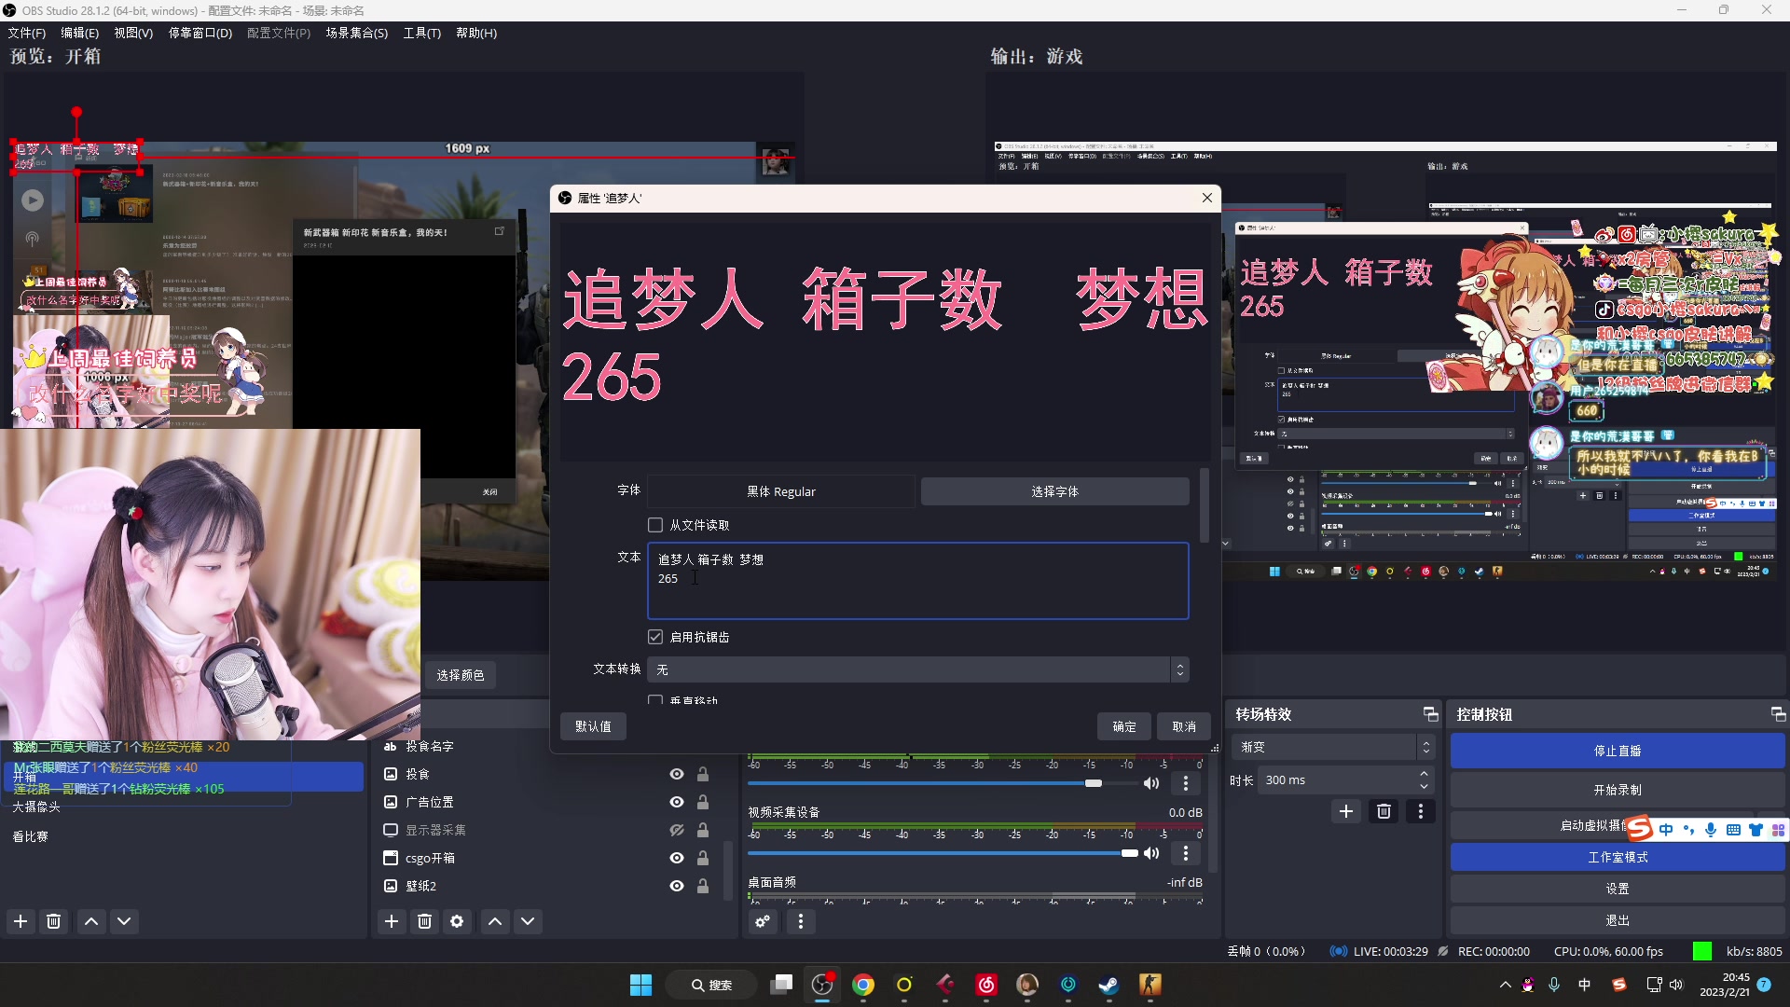Viewport: 1790px width, 1007px height.
Task: Add a new source with the plus icon
Action: point(392,921)
